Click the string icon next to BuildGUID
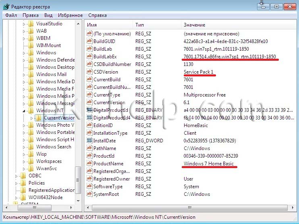Image resolution: width=299 pixels, height=224 pixels. click(89, 41)
